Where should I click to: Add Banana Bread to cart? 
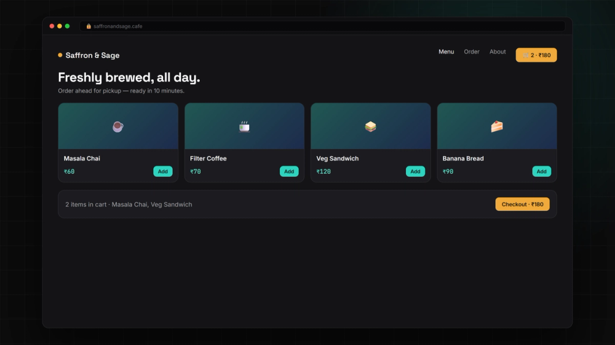[x=542, y=171]
